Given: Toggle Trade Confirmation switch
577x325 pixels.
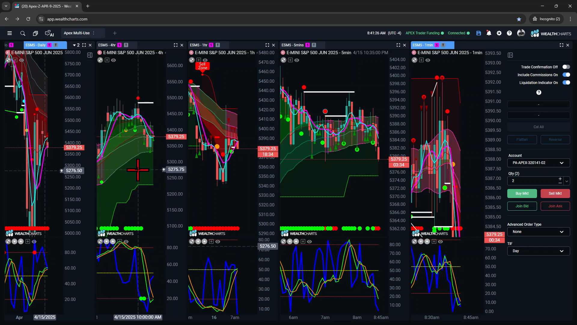Looking at the screenshot, I should 566,67.
